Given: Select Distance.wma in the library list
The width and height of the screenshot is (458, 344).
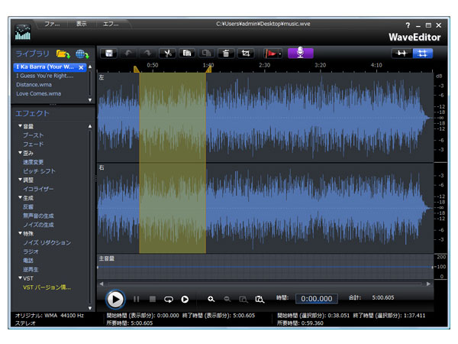Looking at the screenshot, I should pos(35,84).
